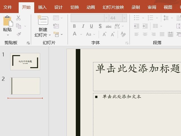The height and width of the screenshot is (136, 181).
Task: Click the line spacing icon
Action: (166, 18)
